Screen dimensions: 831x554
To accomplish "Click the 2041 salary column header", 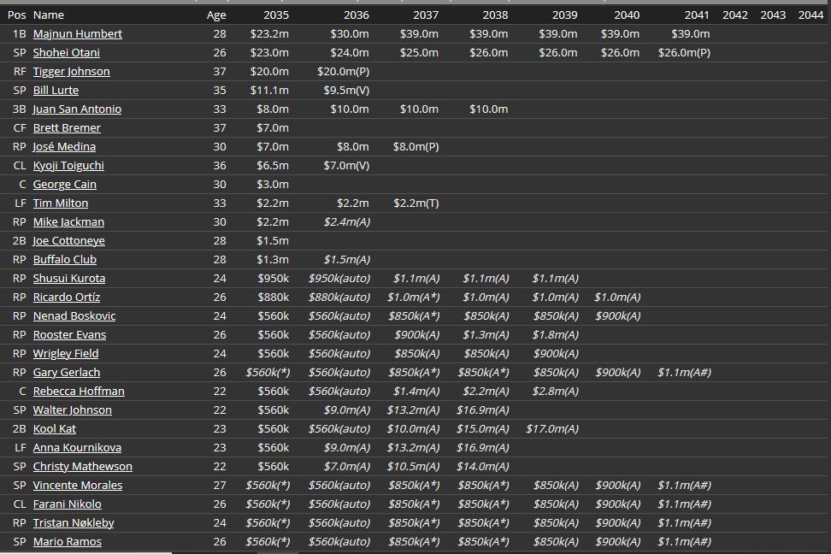I will [696, 15].
